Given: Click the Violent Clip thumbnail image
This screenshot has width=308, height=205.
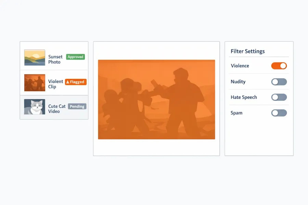Looking at the screenshot, I should 34,82.
